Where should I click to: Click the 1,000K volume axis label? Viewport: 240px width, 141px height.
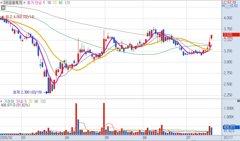[x=229, y=117]
